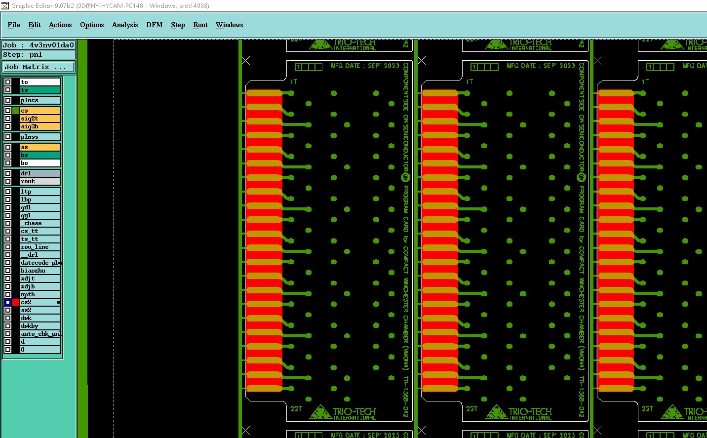
Task: Click the red color swatch beside cs2
Action: point(16,302)
